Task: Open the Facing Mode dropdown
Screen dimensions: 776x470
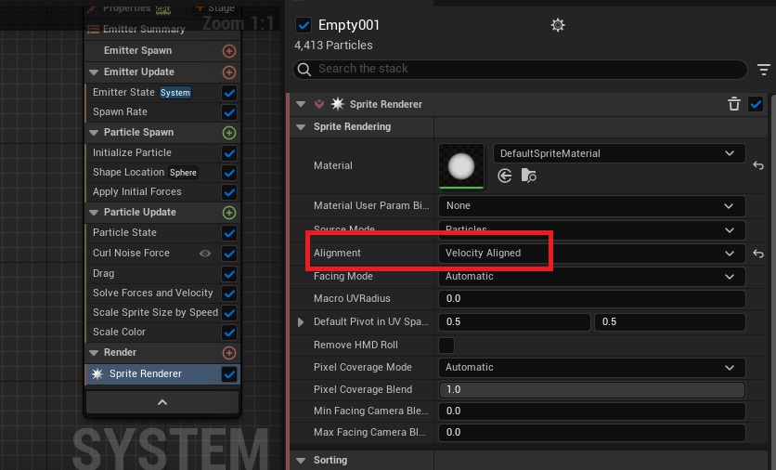Action: [592, 277]
